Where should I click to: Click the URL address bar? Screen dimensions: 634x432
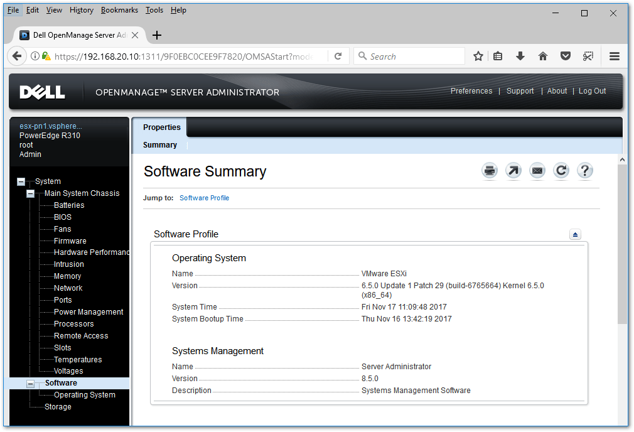click(184, 57)
